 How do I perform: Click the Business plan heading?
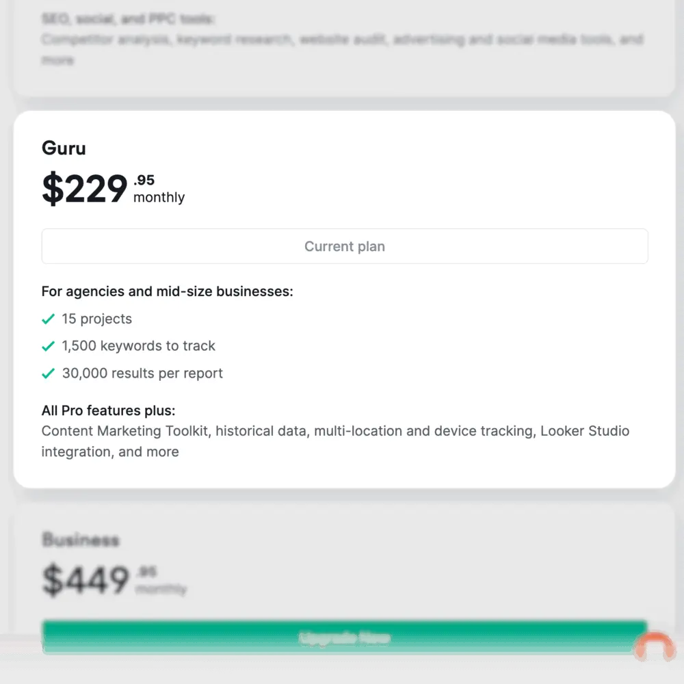[81, 540]
